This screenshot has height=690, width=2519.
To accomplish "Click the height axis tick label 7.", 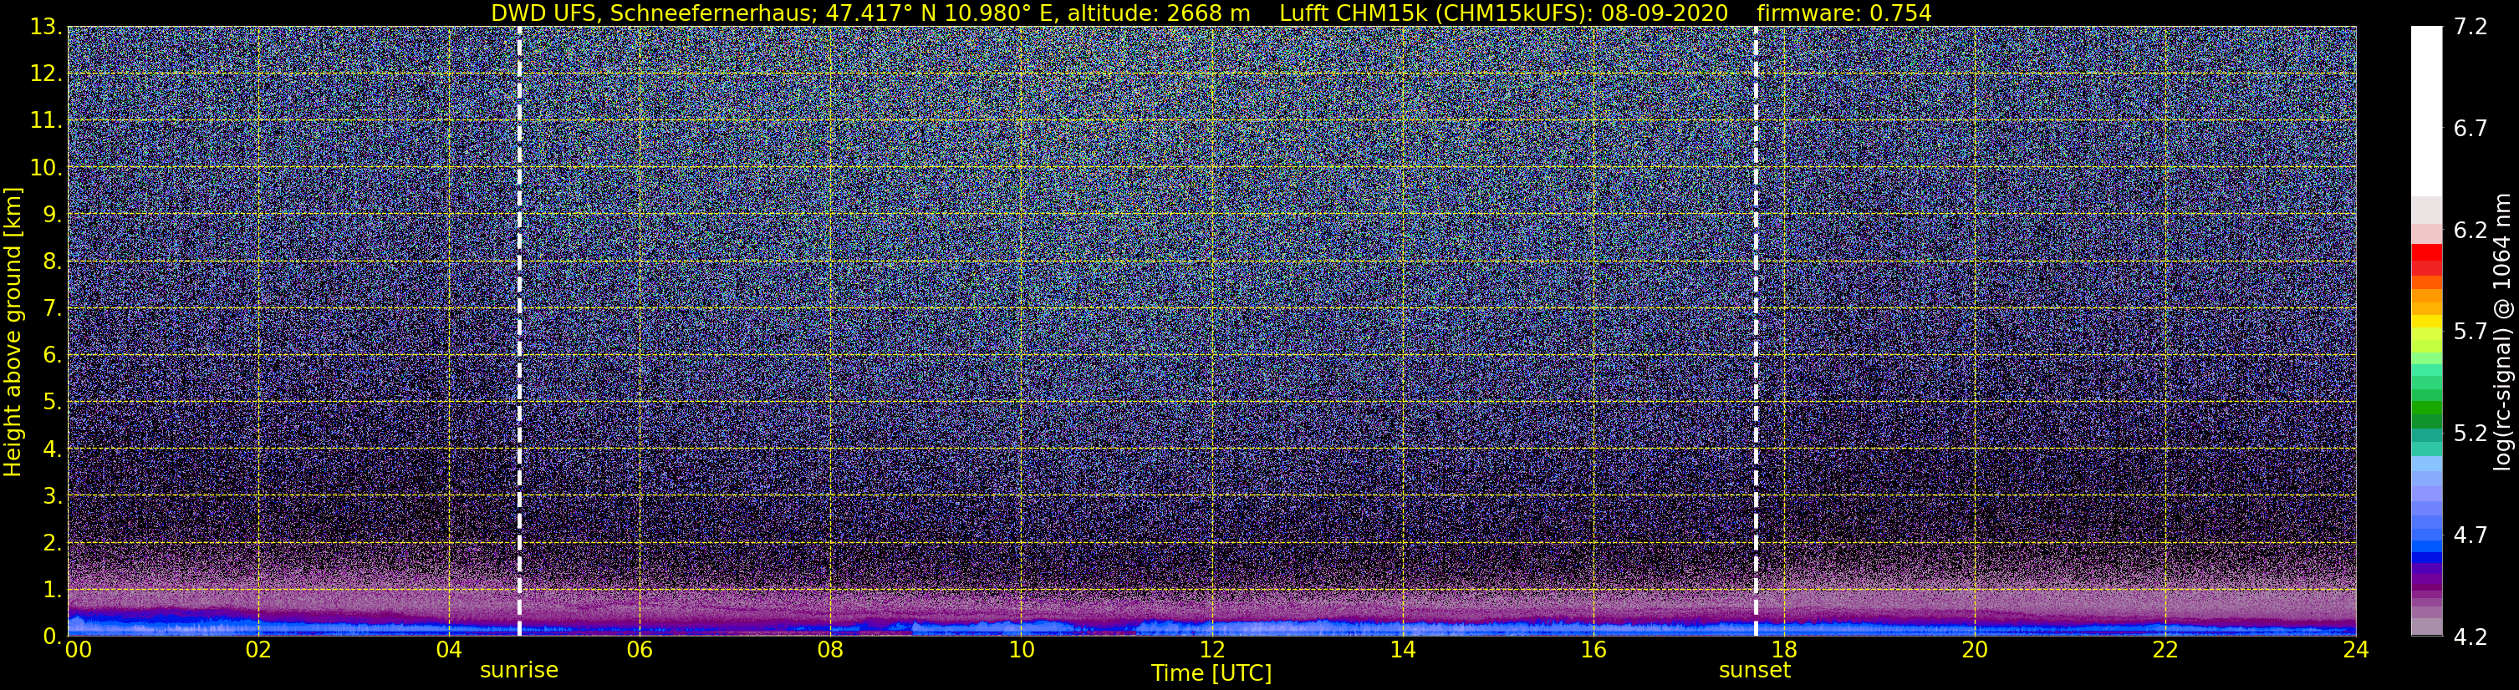I will click(x=53, y=309).
